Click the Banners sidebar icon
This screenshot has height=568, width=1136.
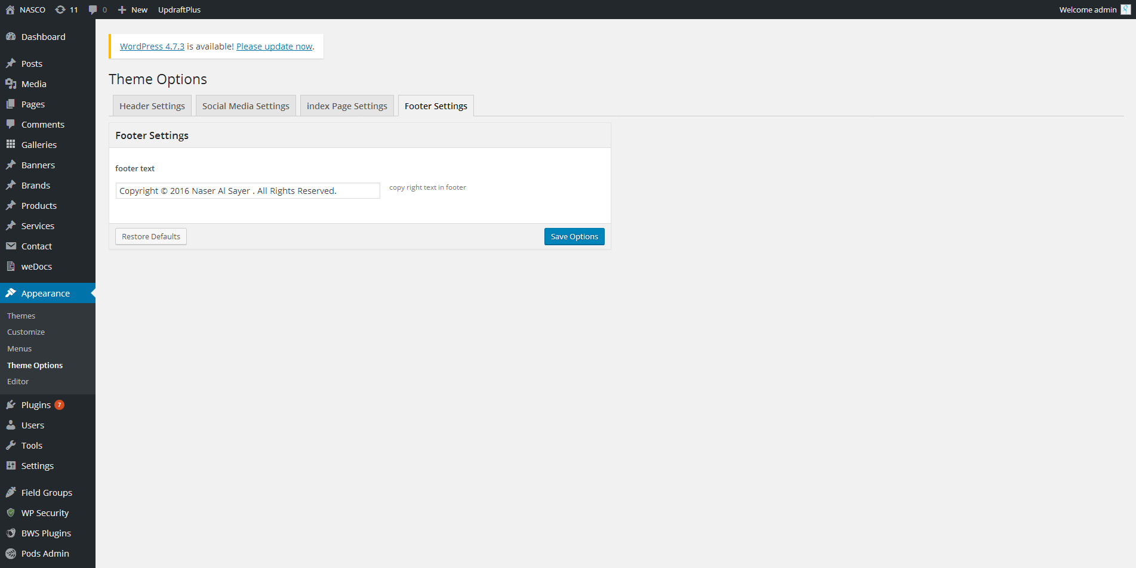point(11,165)
